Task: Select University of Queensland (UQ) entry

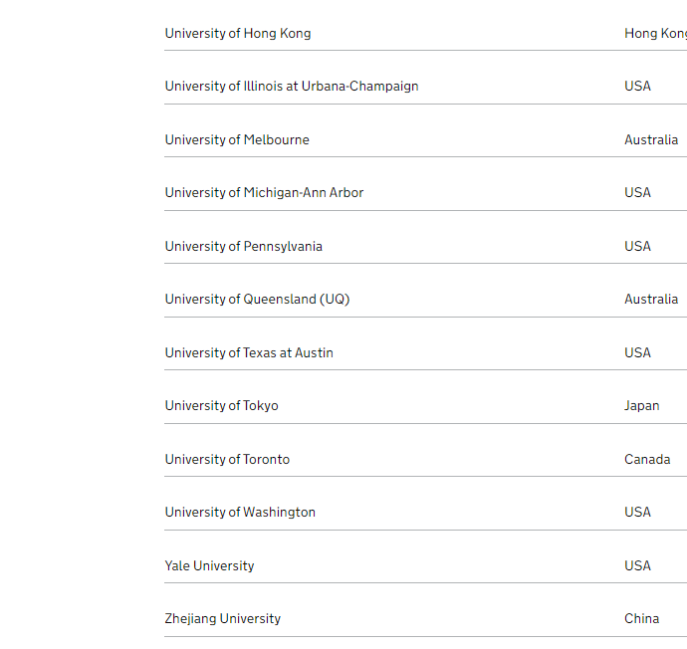Action: pos(257,300)
